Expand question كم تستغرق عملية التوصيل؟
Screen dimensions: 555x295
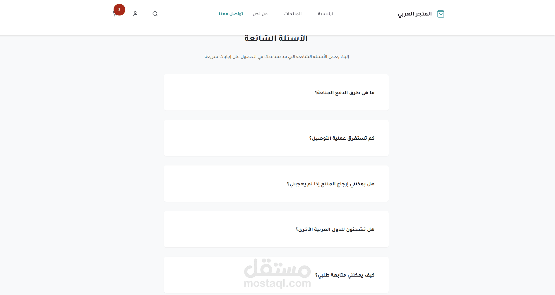(x=276, y=138)
